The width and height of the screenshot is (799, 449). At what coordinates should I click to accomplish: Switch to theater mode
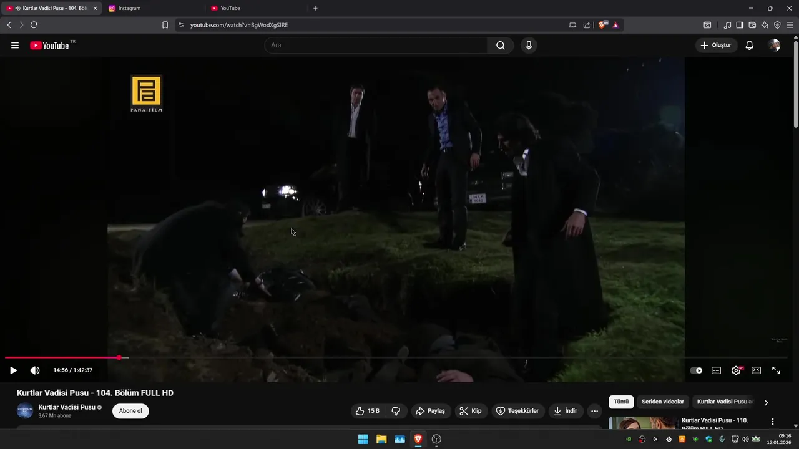756,370
